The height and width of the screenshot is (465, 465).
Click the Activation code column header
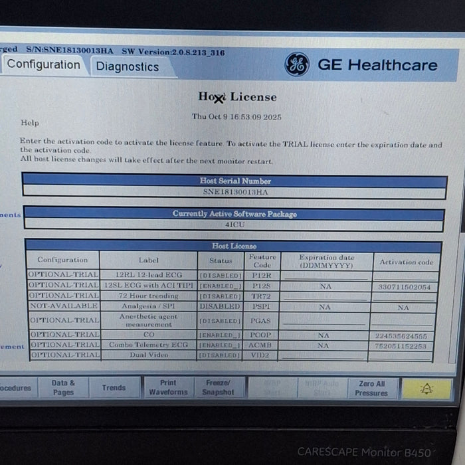(x=407, y=262)
